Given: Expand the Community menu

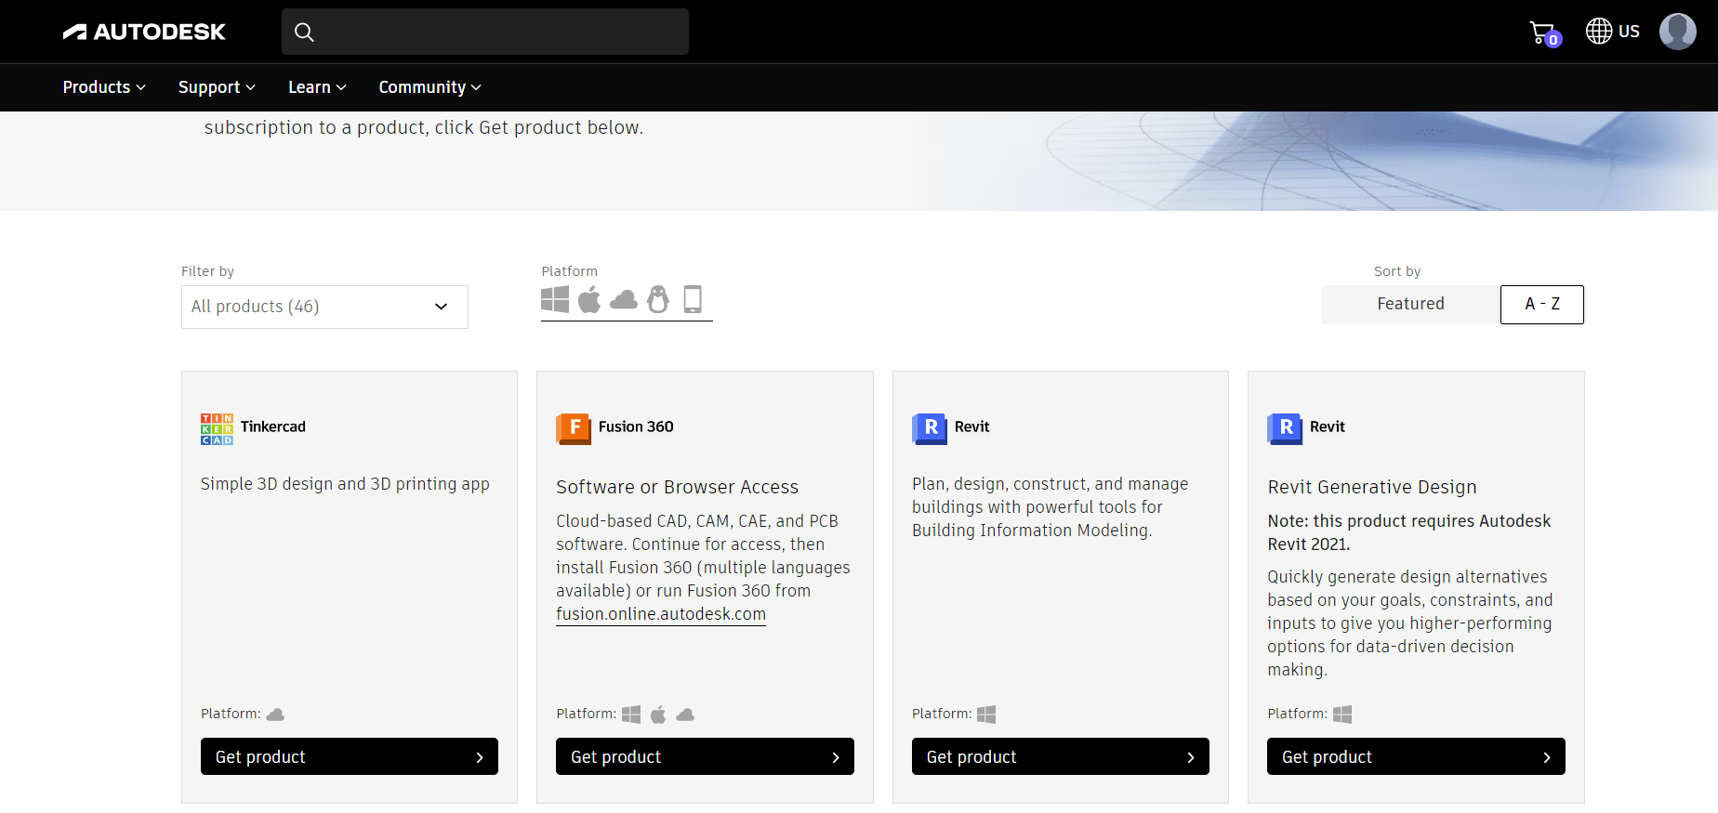Looking at the screenshot, I should (429, 87).
